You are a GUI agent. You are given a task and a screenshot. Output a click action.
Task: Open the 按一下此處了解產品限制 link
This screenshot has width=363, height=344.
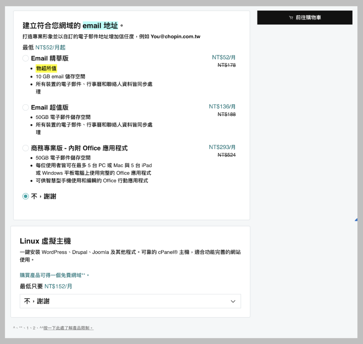68,328
